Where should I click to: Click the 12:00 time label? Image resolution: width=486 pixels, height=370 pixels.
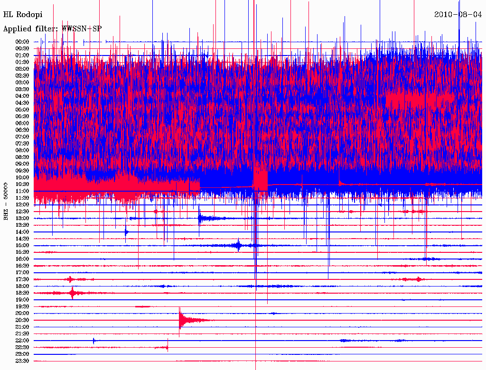coord(22,204)
